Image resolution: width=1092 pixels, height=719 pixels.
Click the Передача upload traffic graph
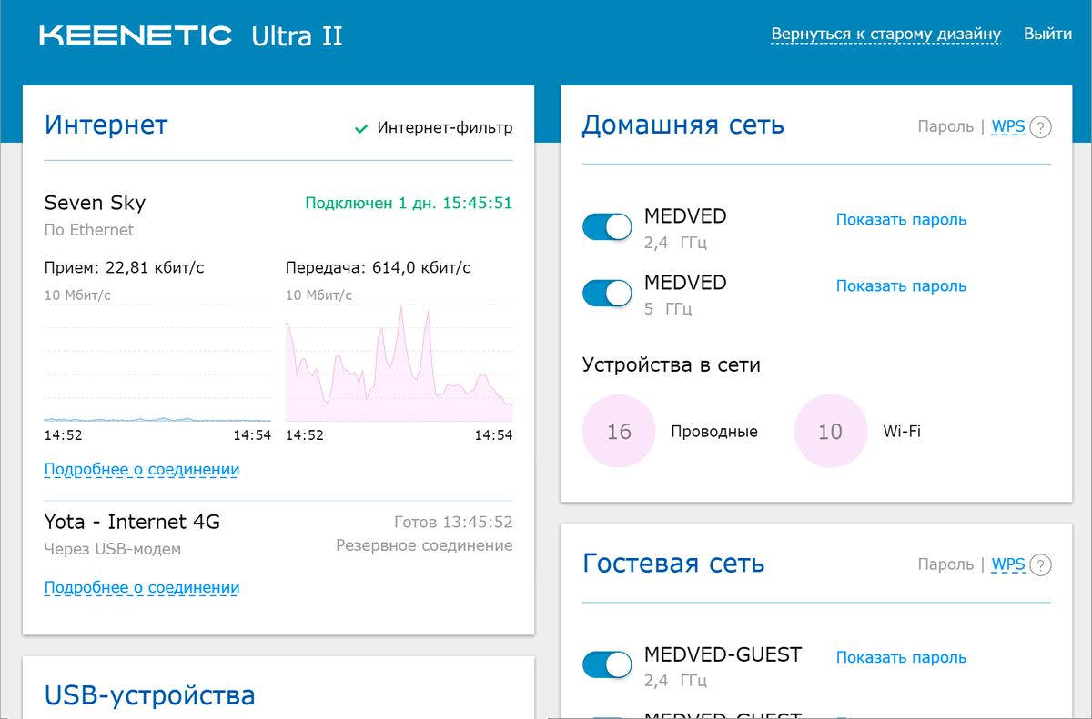point(399,364)
